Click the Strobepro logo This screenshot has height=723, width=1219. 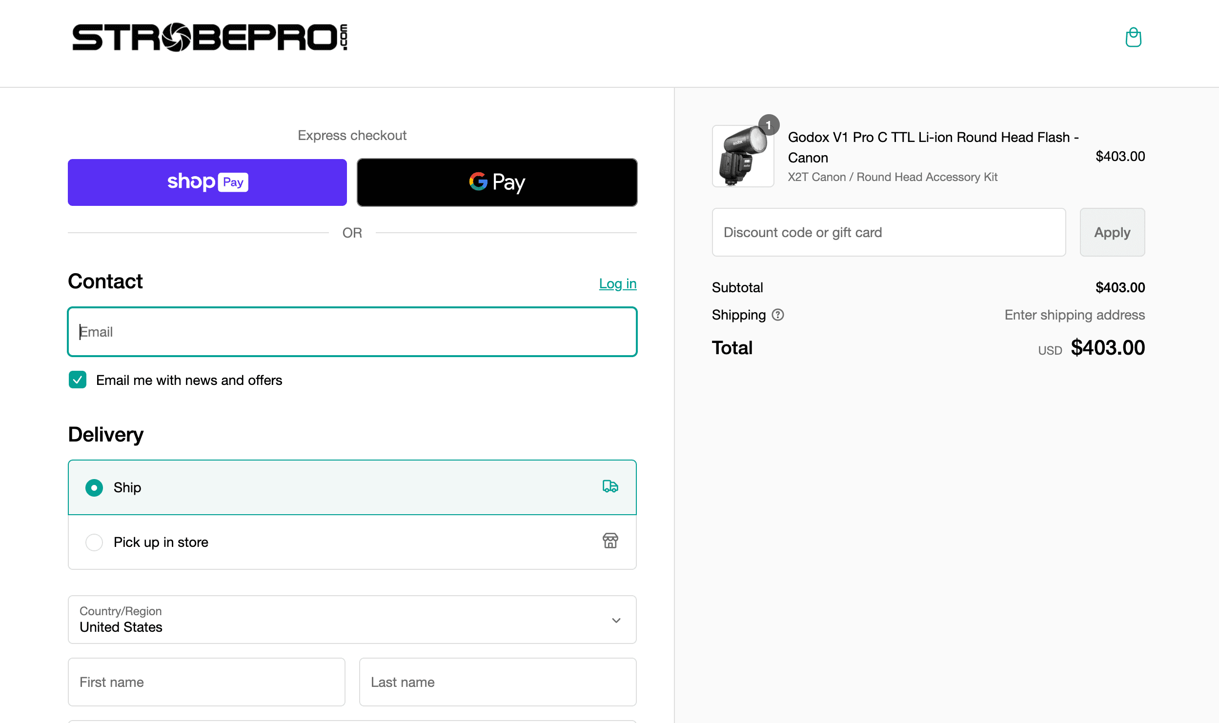pos(210,37)
